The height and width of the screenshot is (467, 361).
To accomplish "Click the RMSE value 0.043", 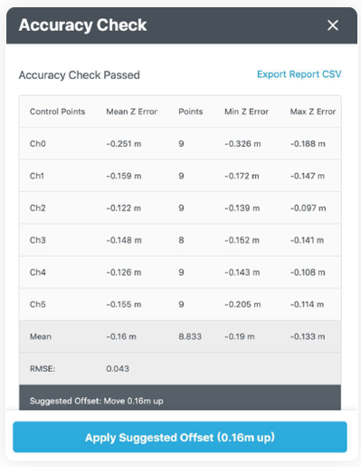I will (118, 369).
